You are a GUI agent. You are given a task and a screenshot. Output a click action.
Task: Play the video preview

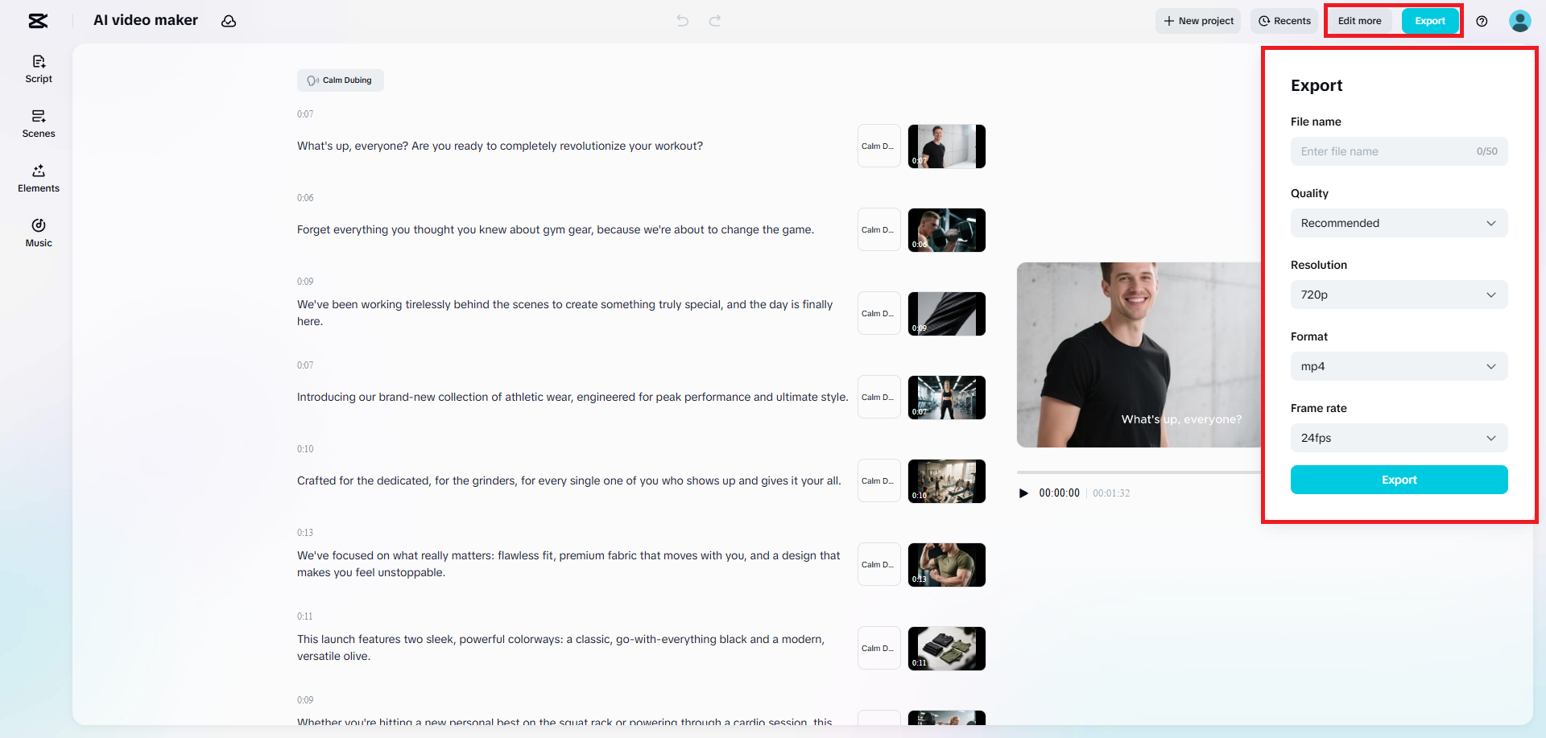point(1023,493)
